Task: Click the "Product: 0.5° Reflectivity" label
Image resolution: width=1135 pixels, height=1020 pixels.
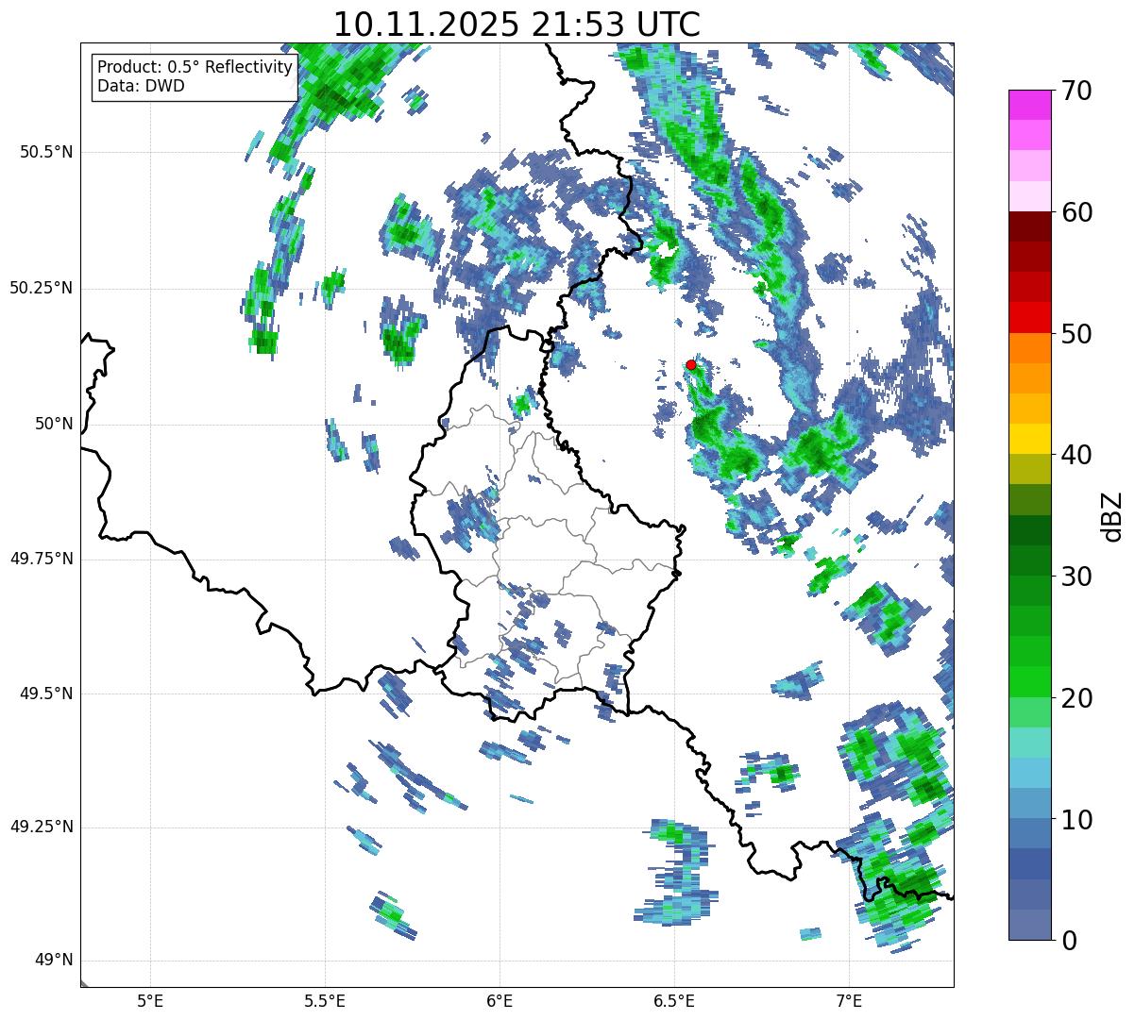Action: 195,68
